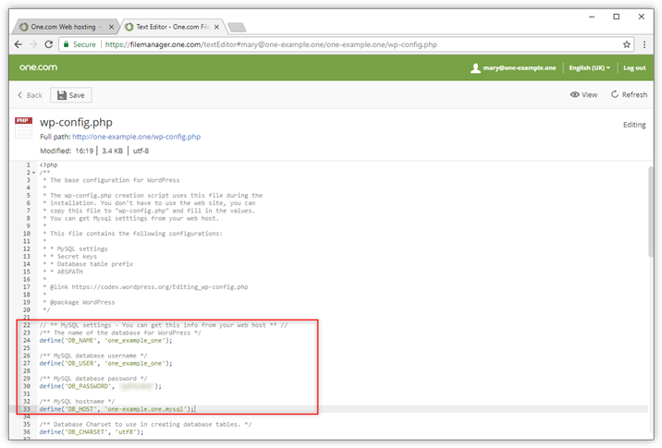The width and height of the screenshot is (662, 448).
Task: Go back with the browser back arrow
Action: click(18, 44)
